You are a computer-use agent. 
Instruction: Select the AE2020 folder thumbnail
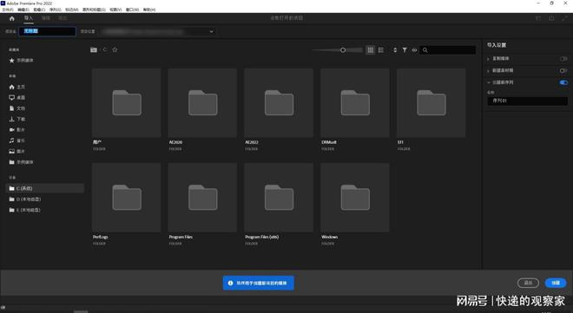click(x=202, y=103)
